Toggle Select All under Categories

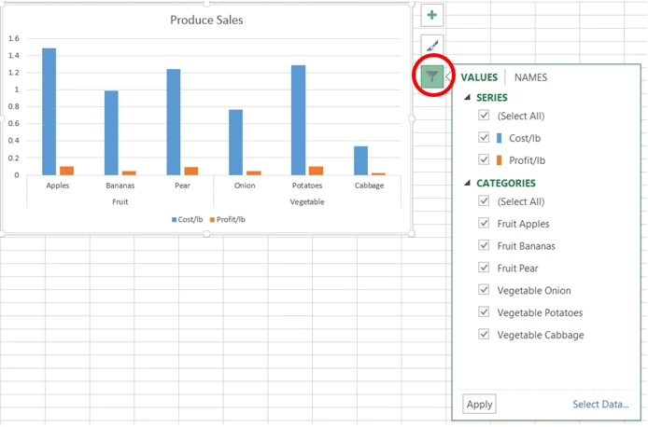484,201
